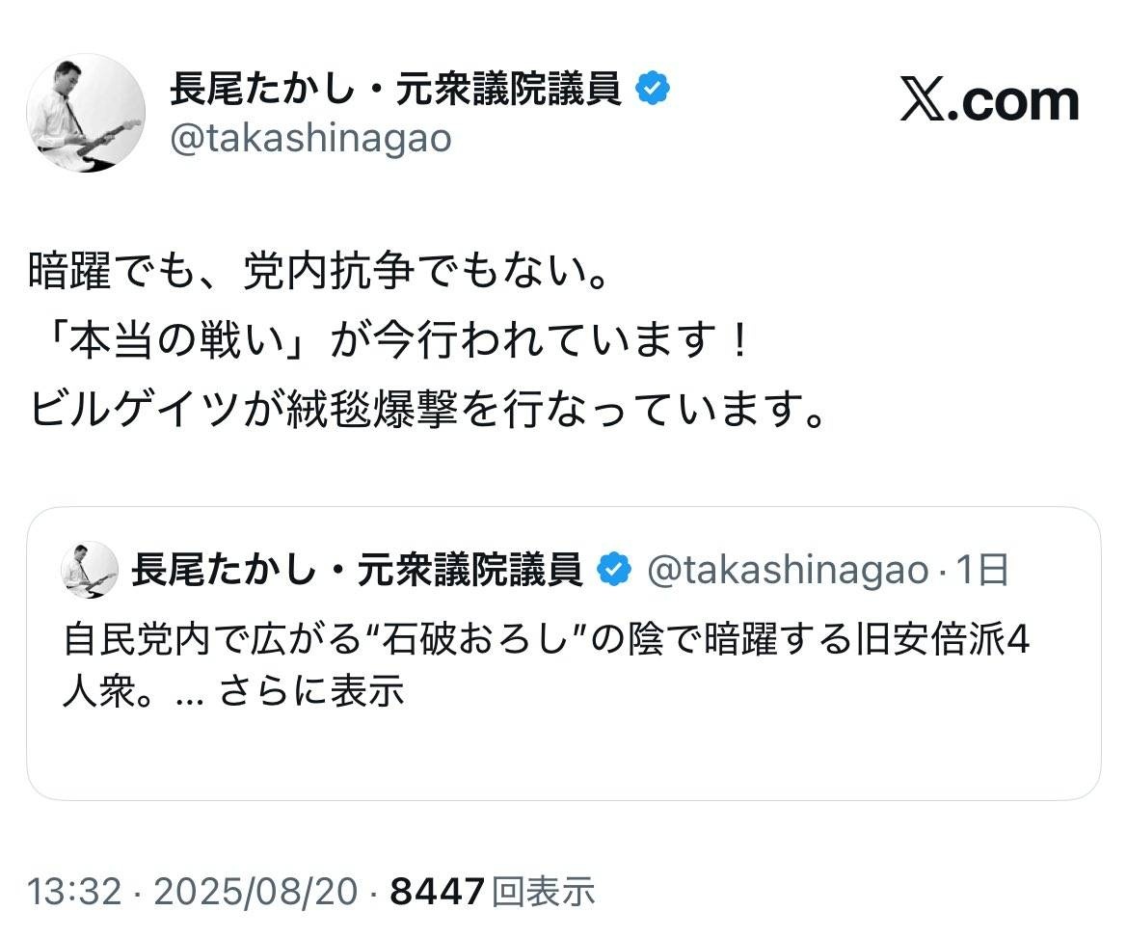Click the blue verified badge beside the top name
The width and height of the screenshot is (1127, 938).
(654, 91)
